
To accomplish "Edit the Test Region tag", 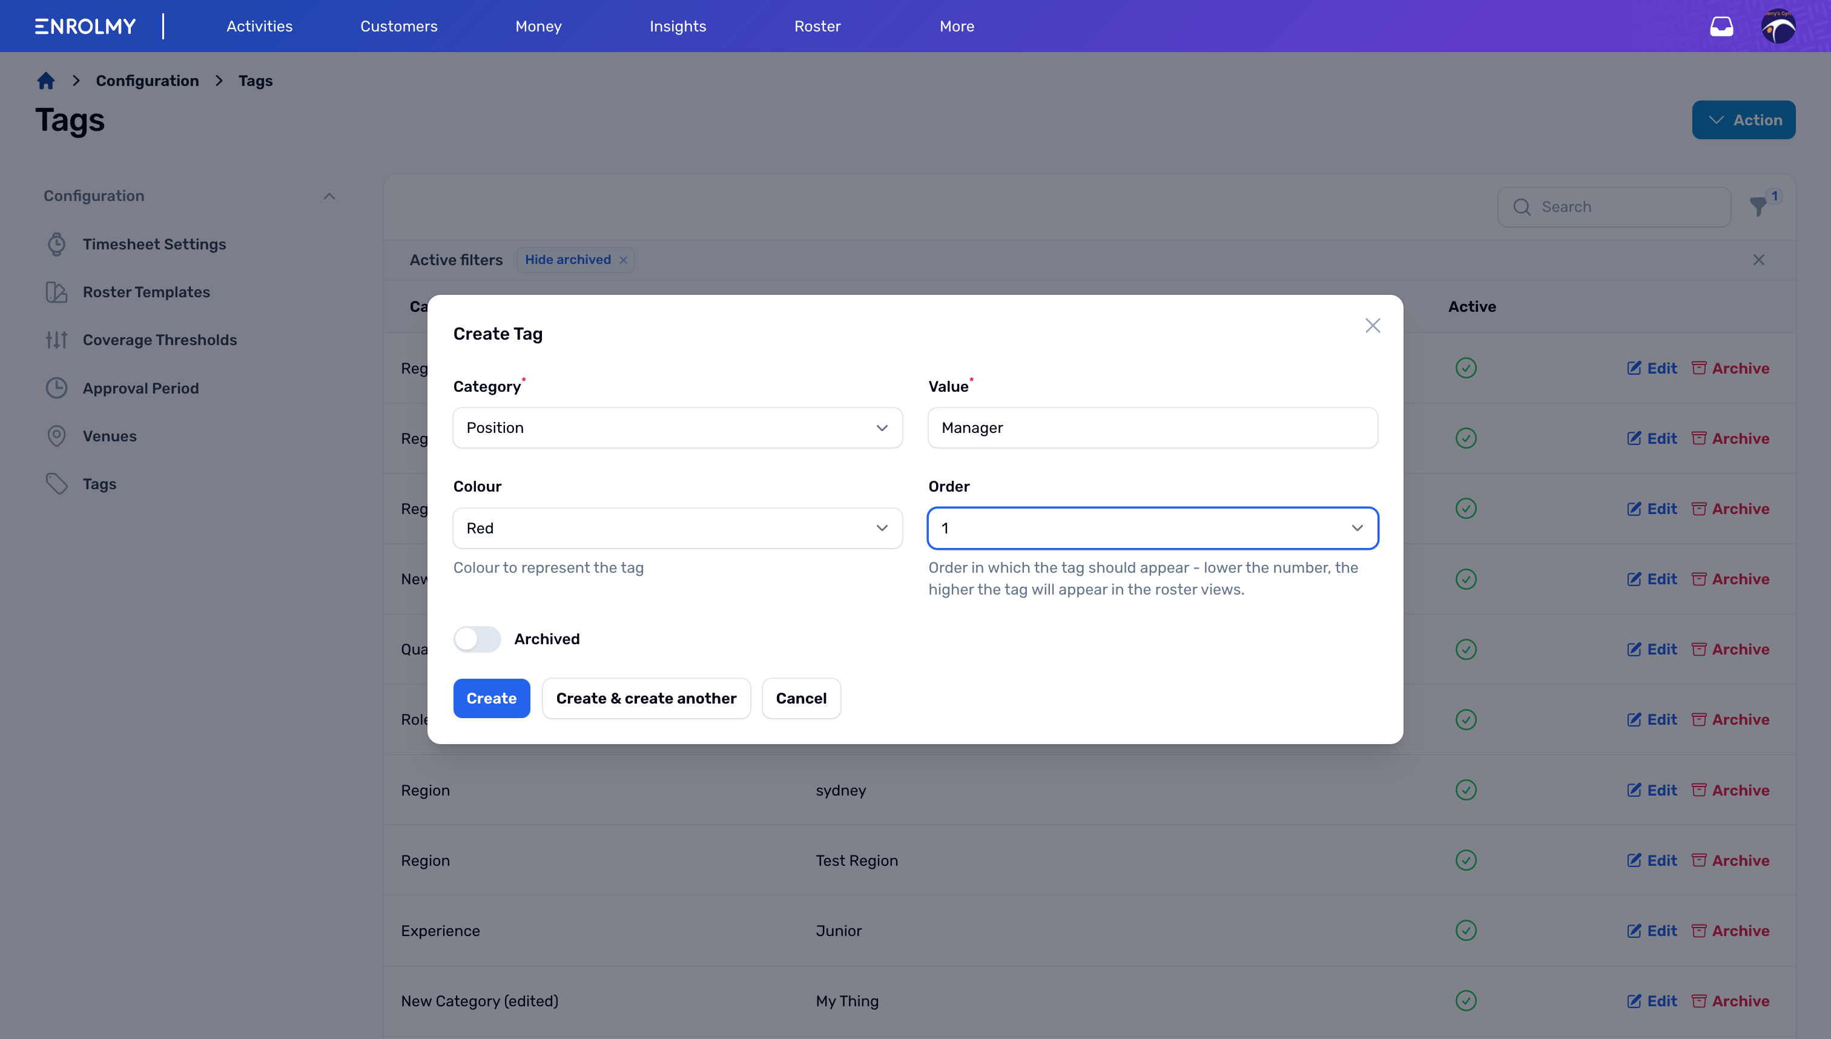I will point(1651,860).
